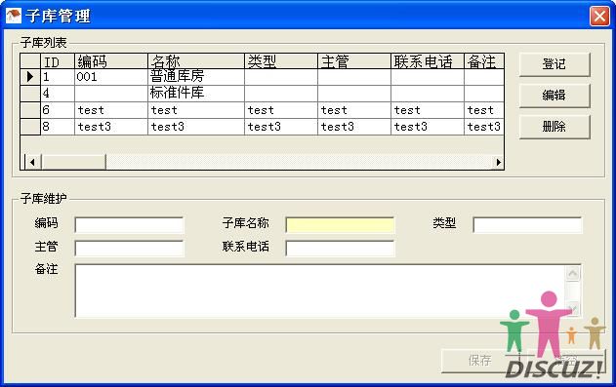Click the 类型 input field

pyautogui.click(x=527, y=225)
